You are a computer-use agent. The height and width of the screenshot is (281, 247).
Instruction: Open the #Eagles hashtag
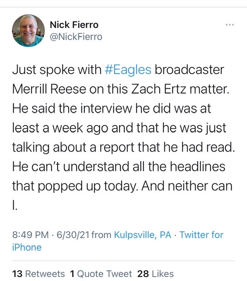click(128, 69)
